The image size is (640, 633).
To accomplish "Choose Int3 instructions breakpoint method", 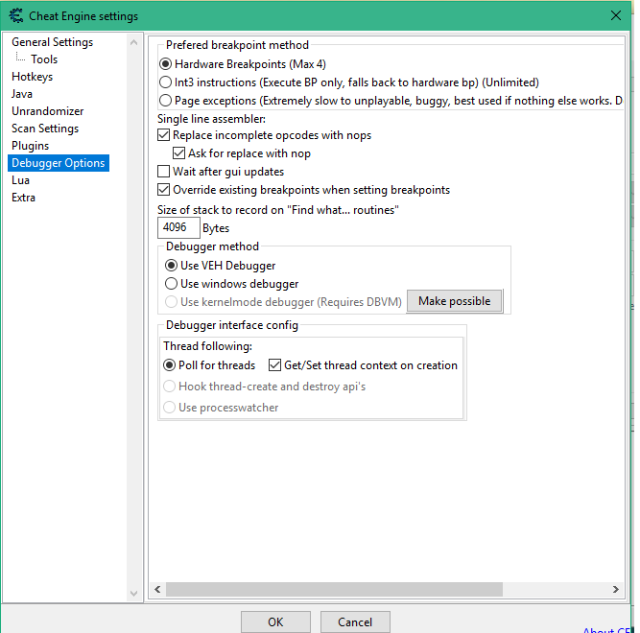I will [x=167, y=82].
